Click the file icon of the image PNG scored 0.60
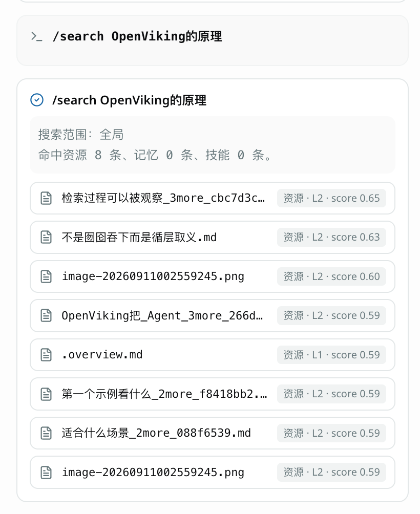The height and width of the screenshot is (514, 420). click(46, 276)
